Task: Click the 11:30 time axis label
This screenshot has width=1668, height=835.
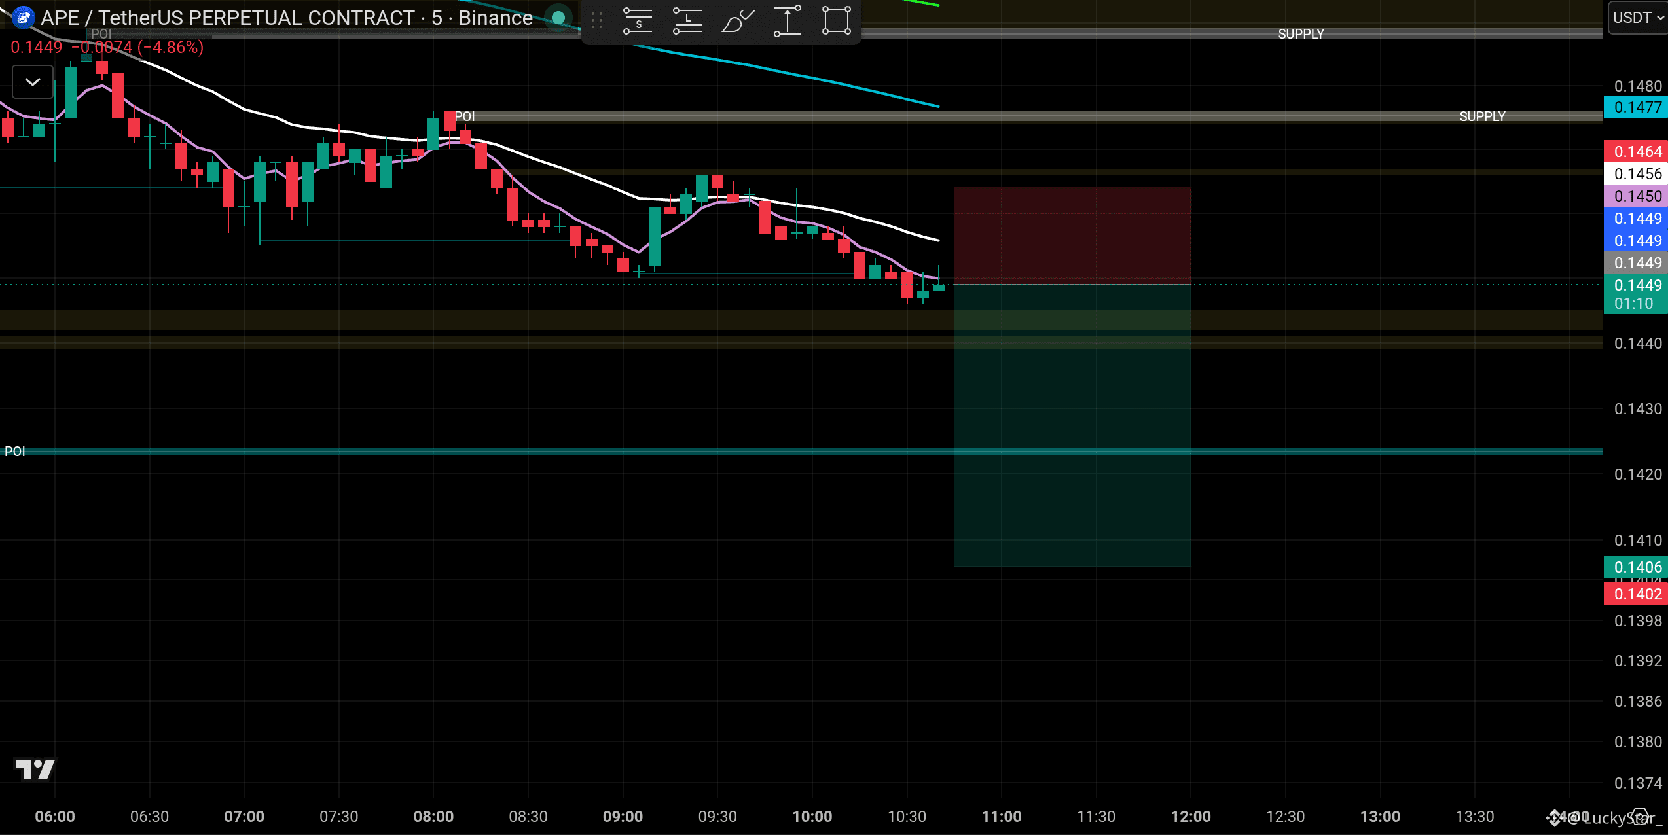Action: point(1096,817)
